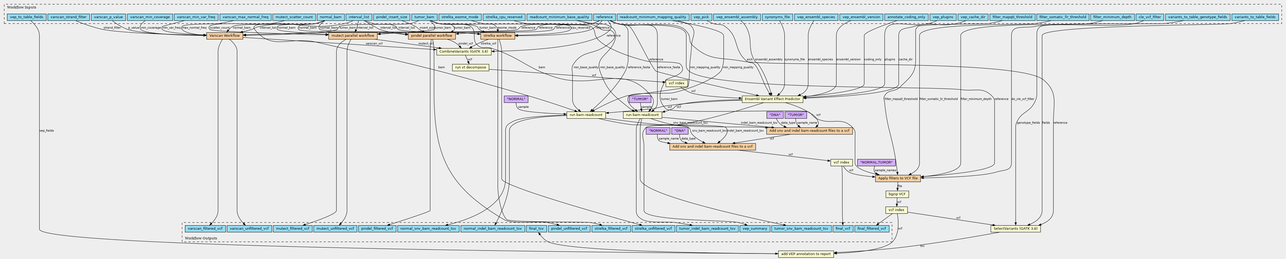Image resolution: width=1286 pixels, height=259 pixels.
Task: Click the reference workflow input
Action: coord(604,17)
